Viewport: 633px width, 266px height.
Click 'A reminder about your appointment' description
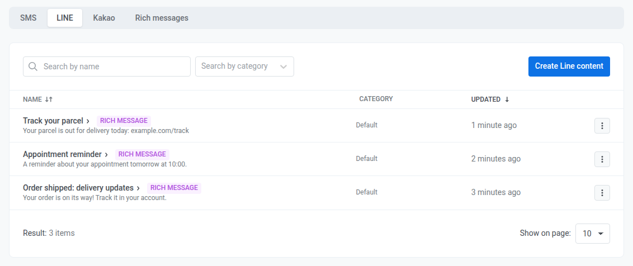(x=105, y=164)
